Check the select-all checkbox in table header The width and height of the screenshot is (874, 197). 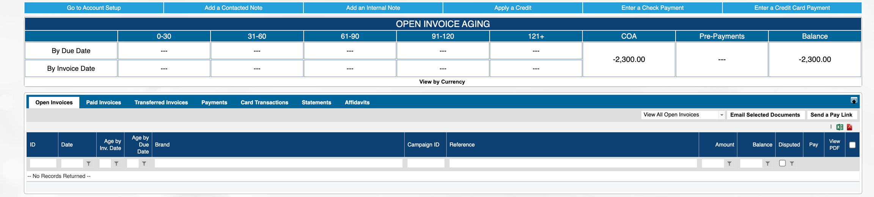pyautogui.click(x=852, y=145)
